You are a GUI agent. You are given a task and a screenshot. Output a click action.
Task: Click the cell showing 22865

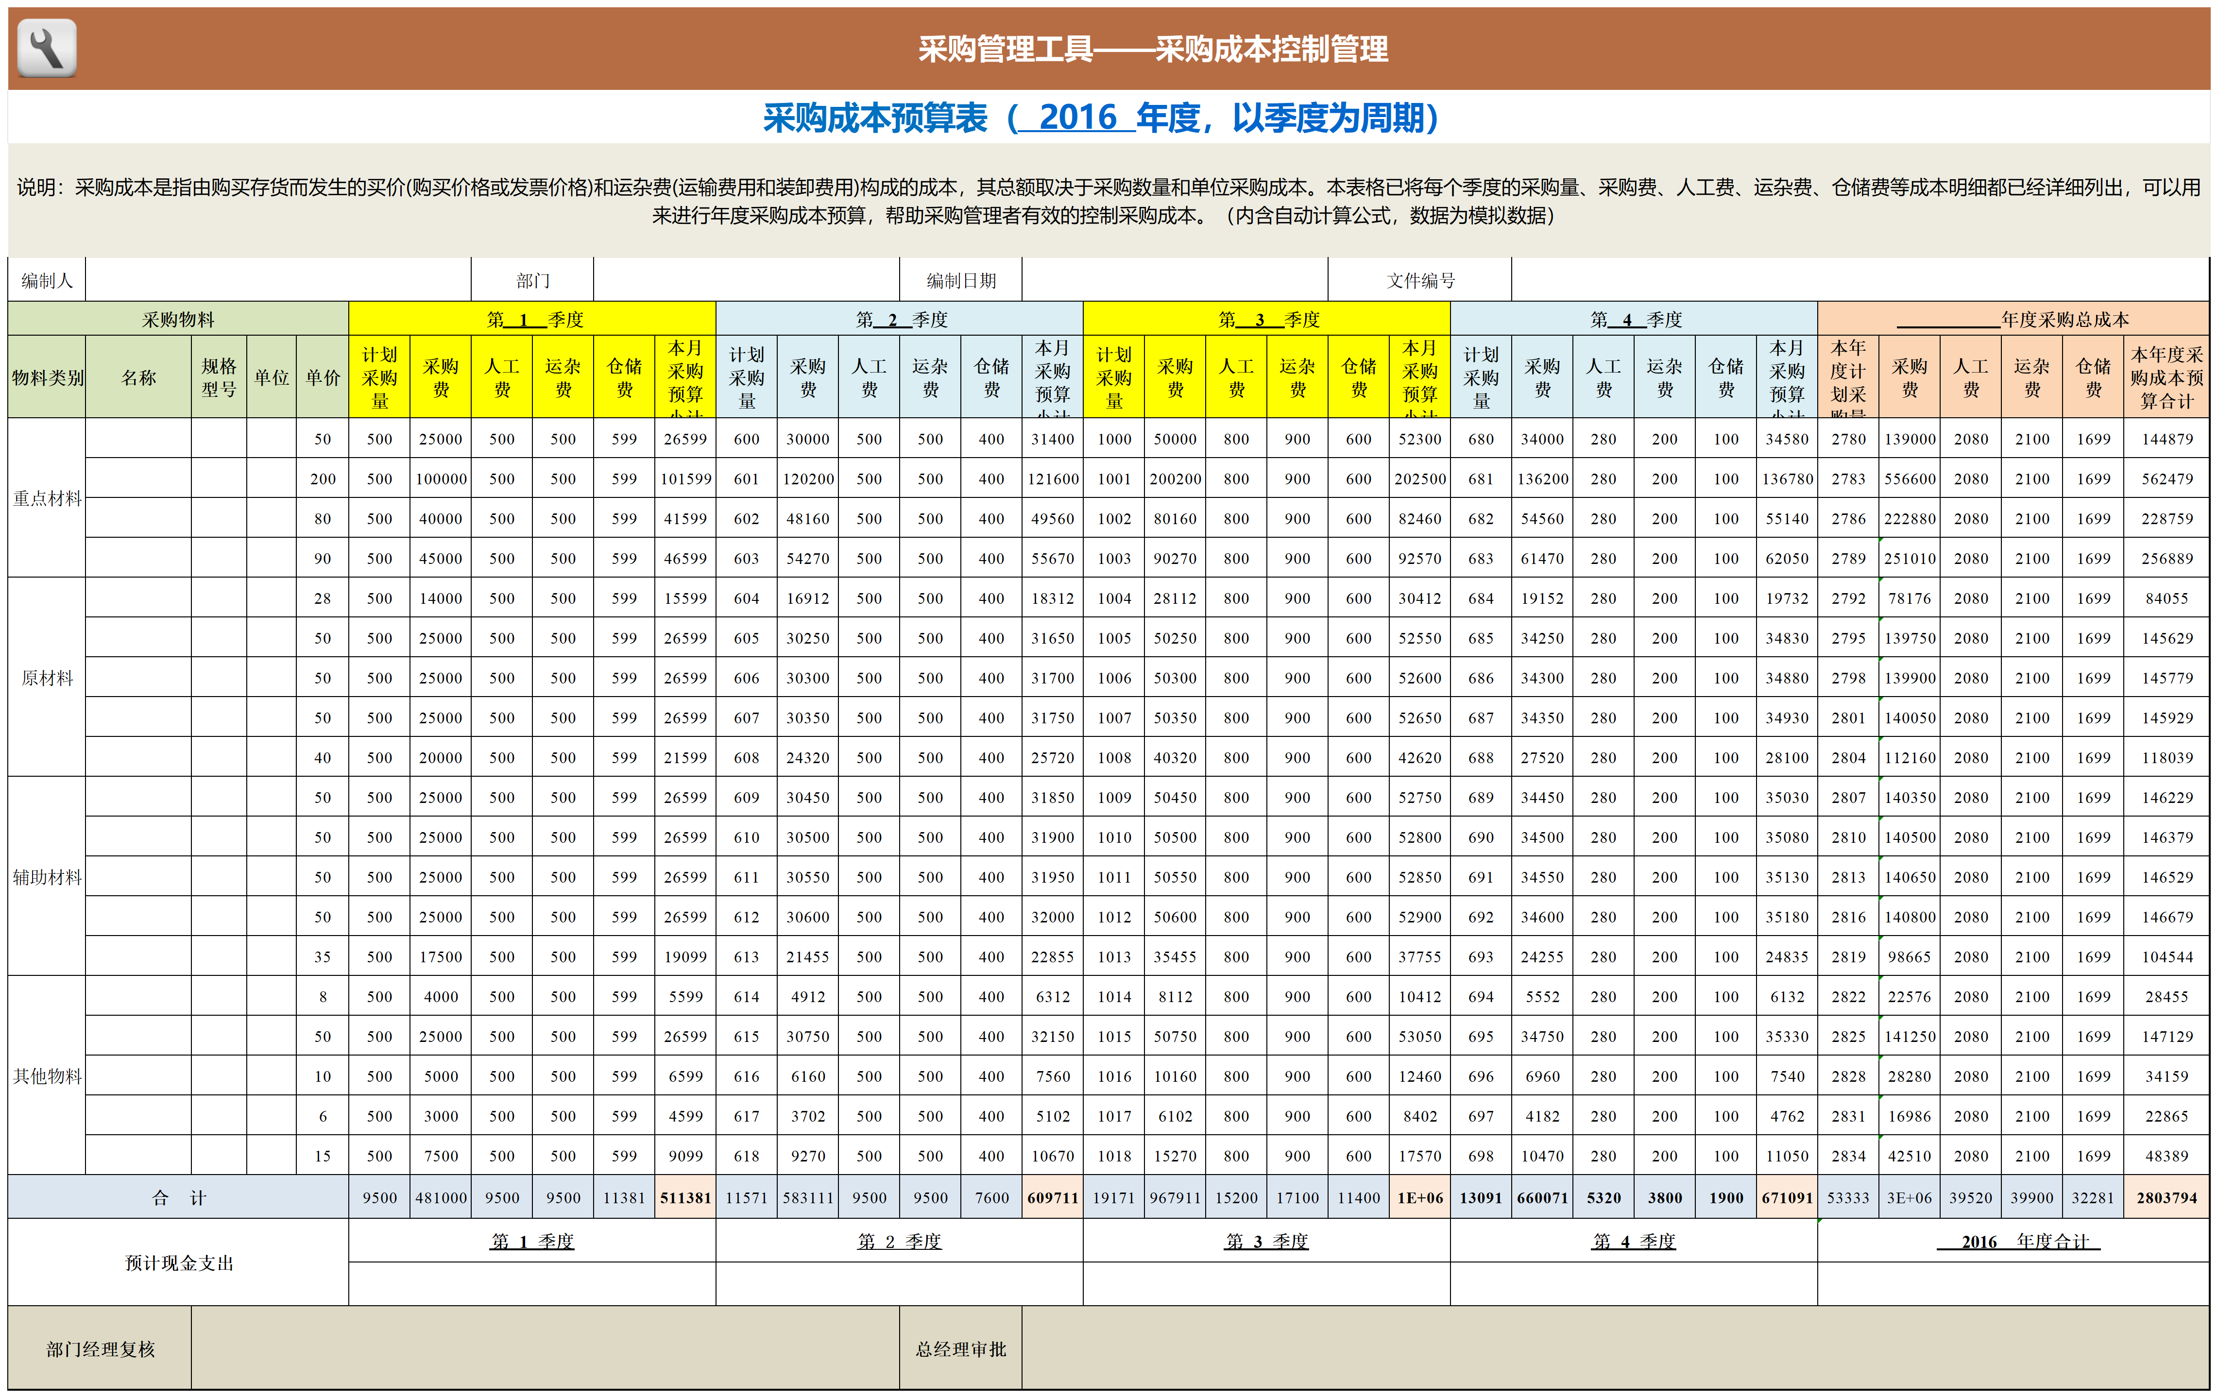(x=2167, y=1115)
